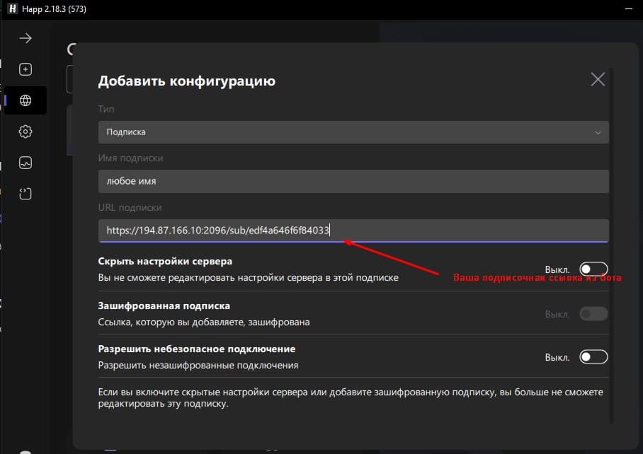Click the chevron arrow of the Тип combo box

point(598,133)
